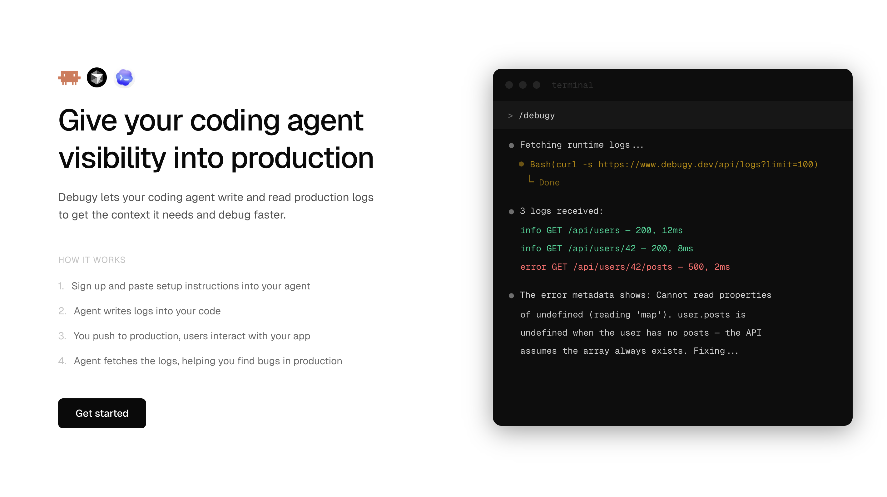Image resolution: width=887 pixels, height=497 pixels.
Task: Click the yellow bullet beside the Bash curl command
Action: (x=521, y=165)
